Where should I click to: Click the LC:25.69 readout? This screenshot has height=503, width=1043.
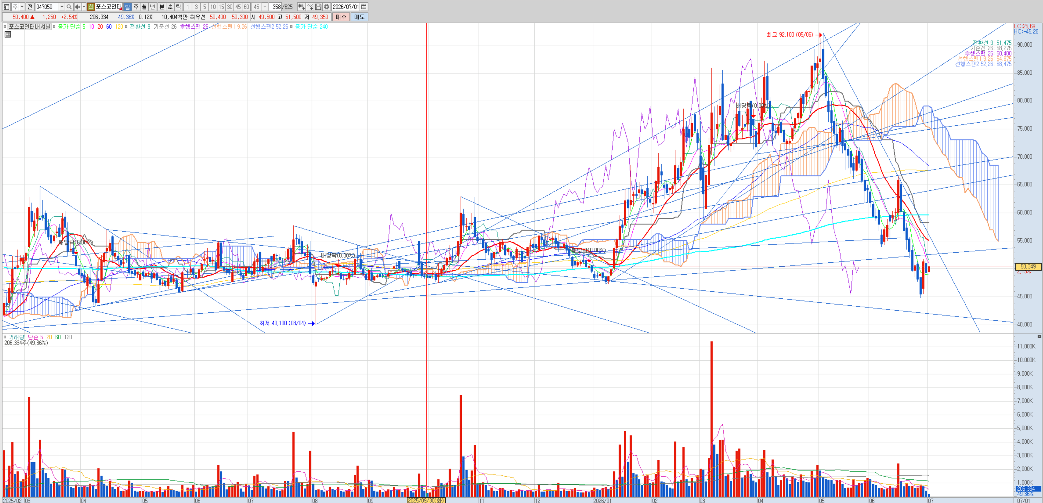pos(1025,26)
